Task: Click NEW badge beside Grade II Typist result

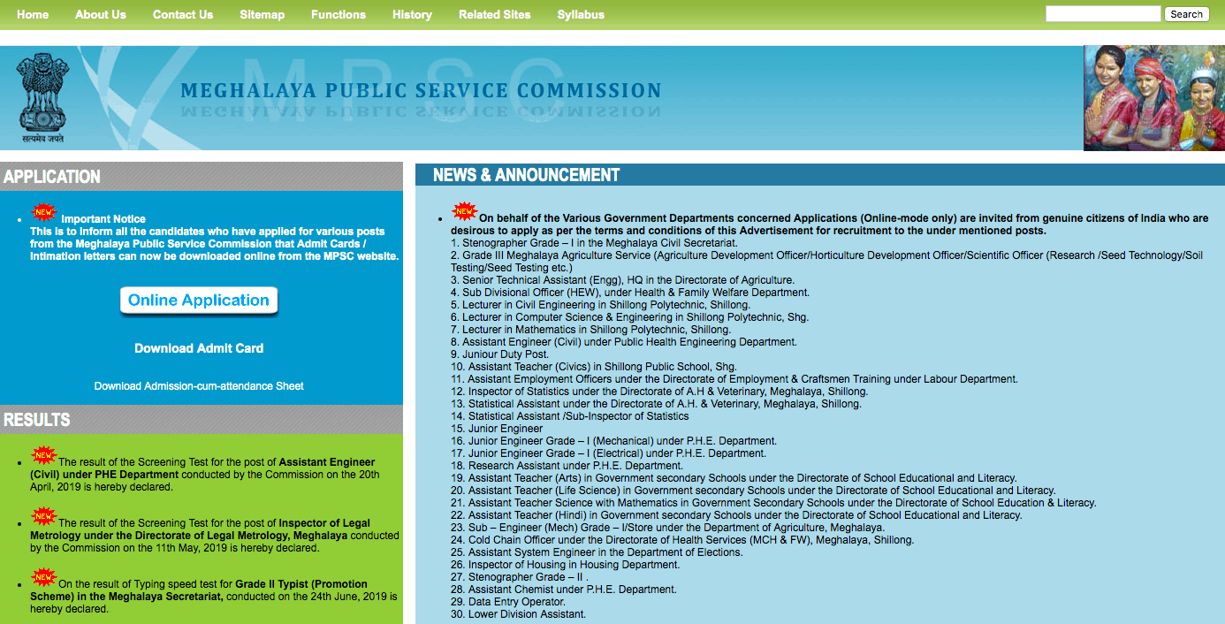Action: (44, 578)
